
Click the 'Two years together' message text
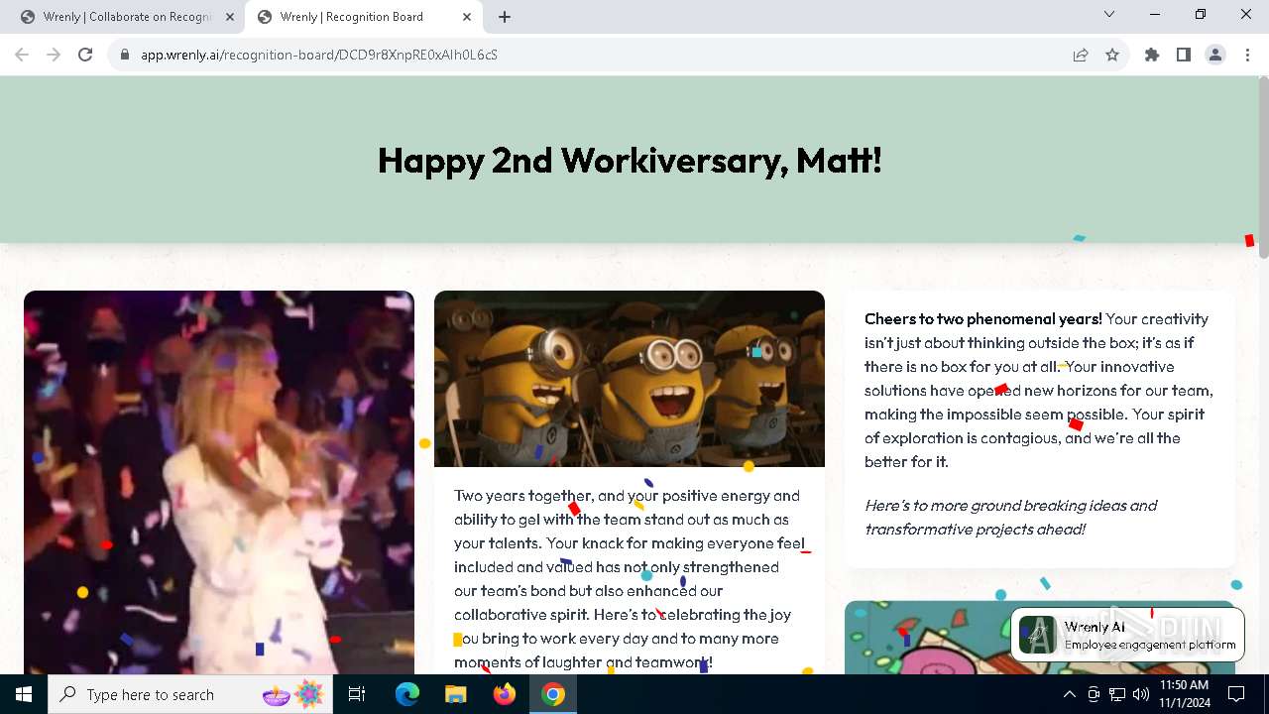coord(630,578)
